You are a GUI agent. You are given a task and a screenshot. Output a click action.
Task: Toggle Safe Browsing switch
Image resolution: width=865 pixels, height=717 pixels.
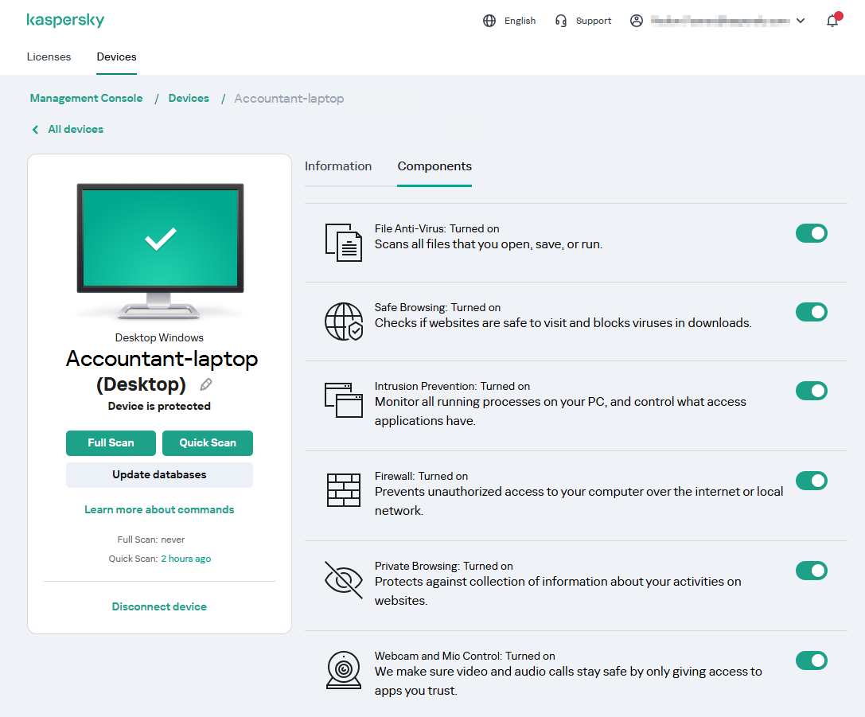coord(811,312)
